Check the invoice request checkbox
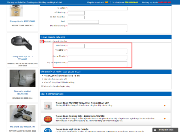This screenshot has height=132, width=180. (42, 41)
